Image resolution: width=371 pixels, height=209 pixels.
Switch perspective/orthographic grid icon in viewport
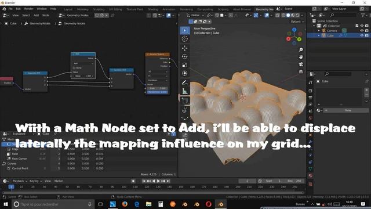(x=301, y=71)
